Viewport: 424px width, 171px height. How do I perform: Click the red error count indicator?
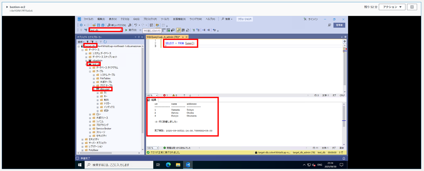[165, 95]
